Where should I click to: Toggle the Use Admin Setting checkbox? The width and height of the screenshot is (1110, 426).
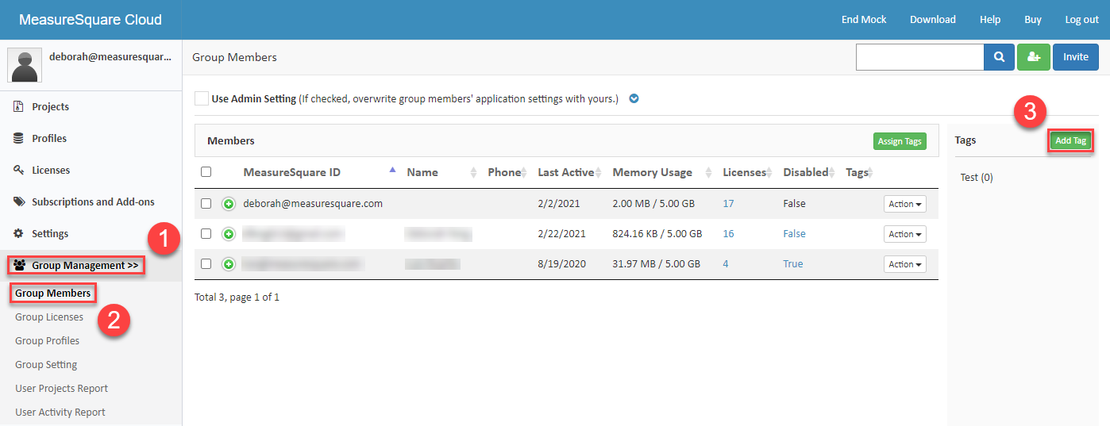pyautogui.click(x=202, y=99)
